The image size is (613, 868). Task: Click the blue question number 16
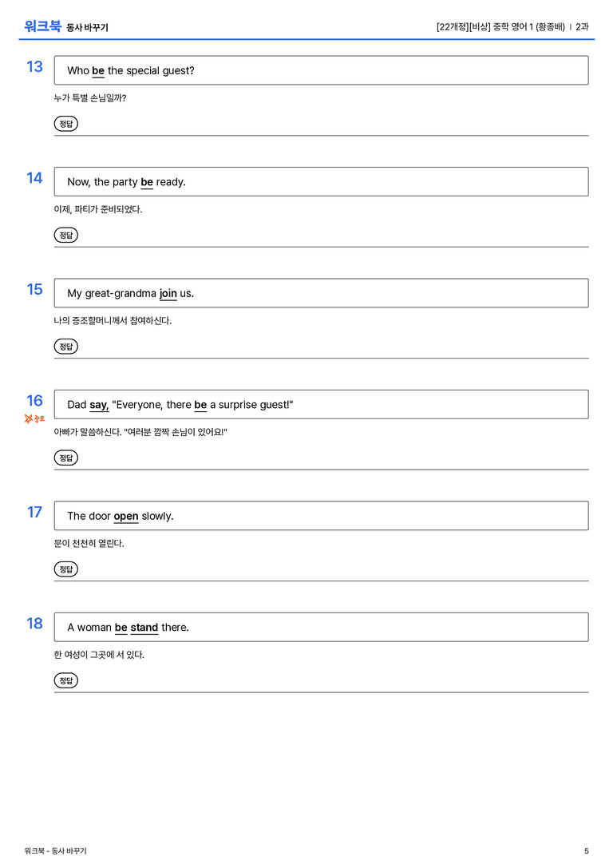pos(34,400)
